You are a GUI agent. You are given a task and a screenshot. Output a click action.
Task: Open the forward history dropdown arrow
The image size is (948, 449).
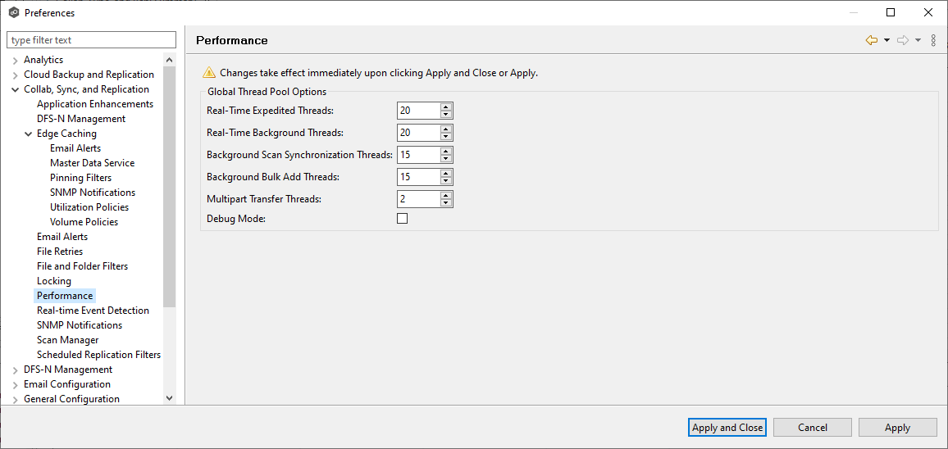point(918,40)
